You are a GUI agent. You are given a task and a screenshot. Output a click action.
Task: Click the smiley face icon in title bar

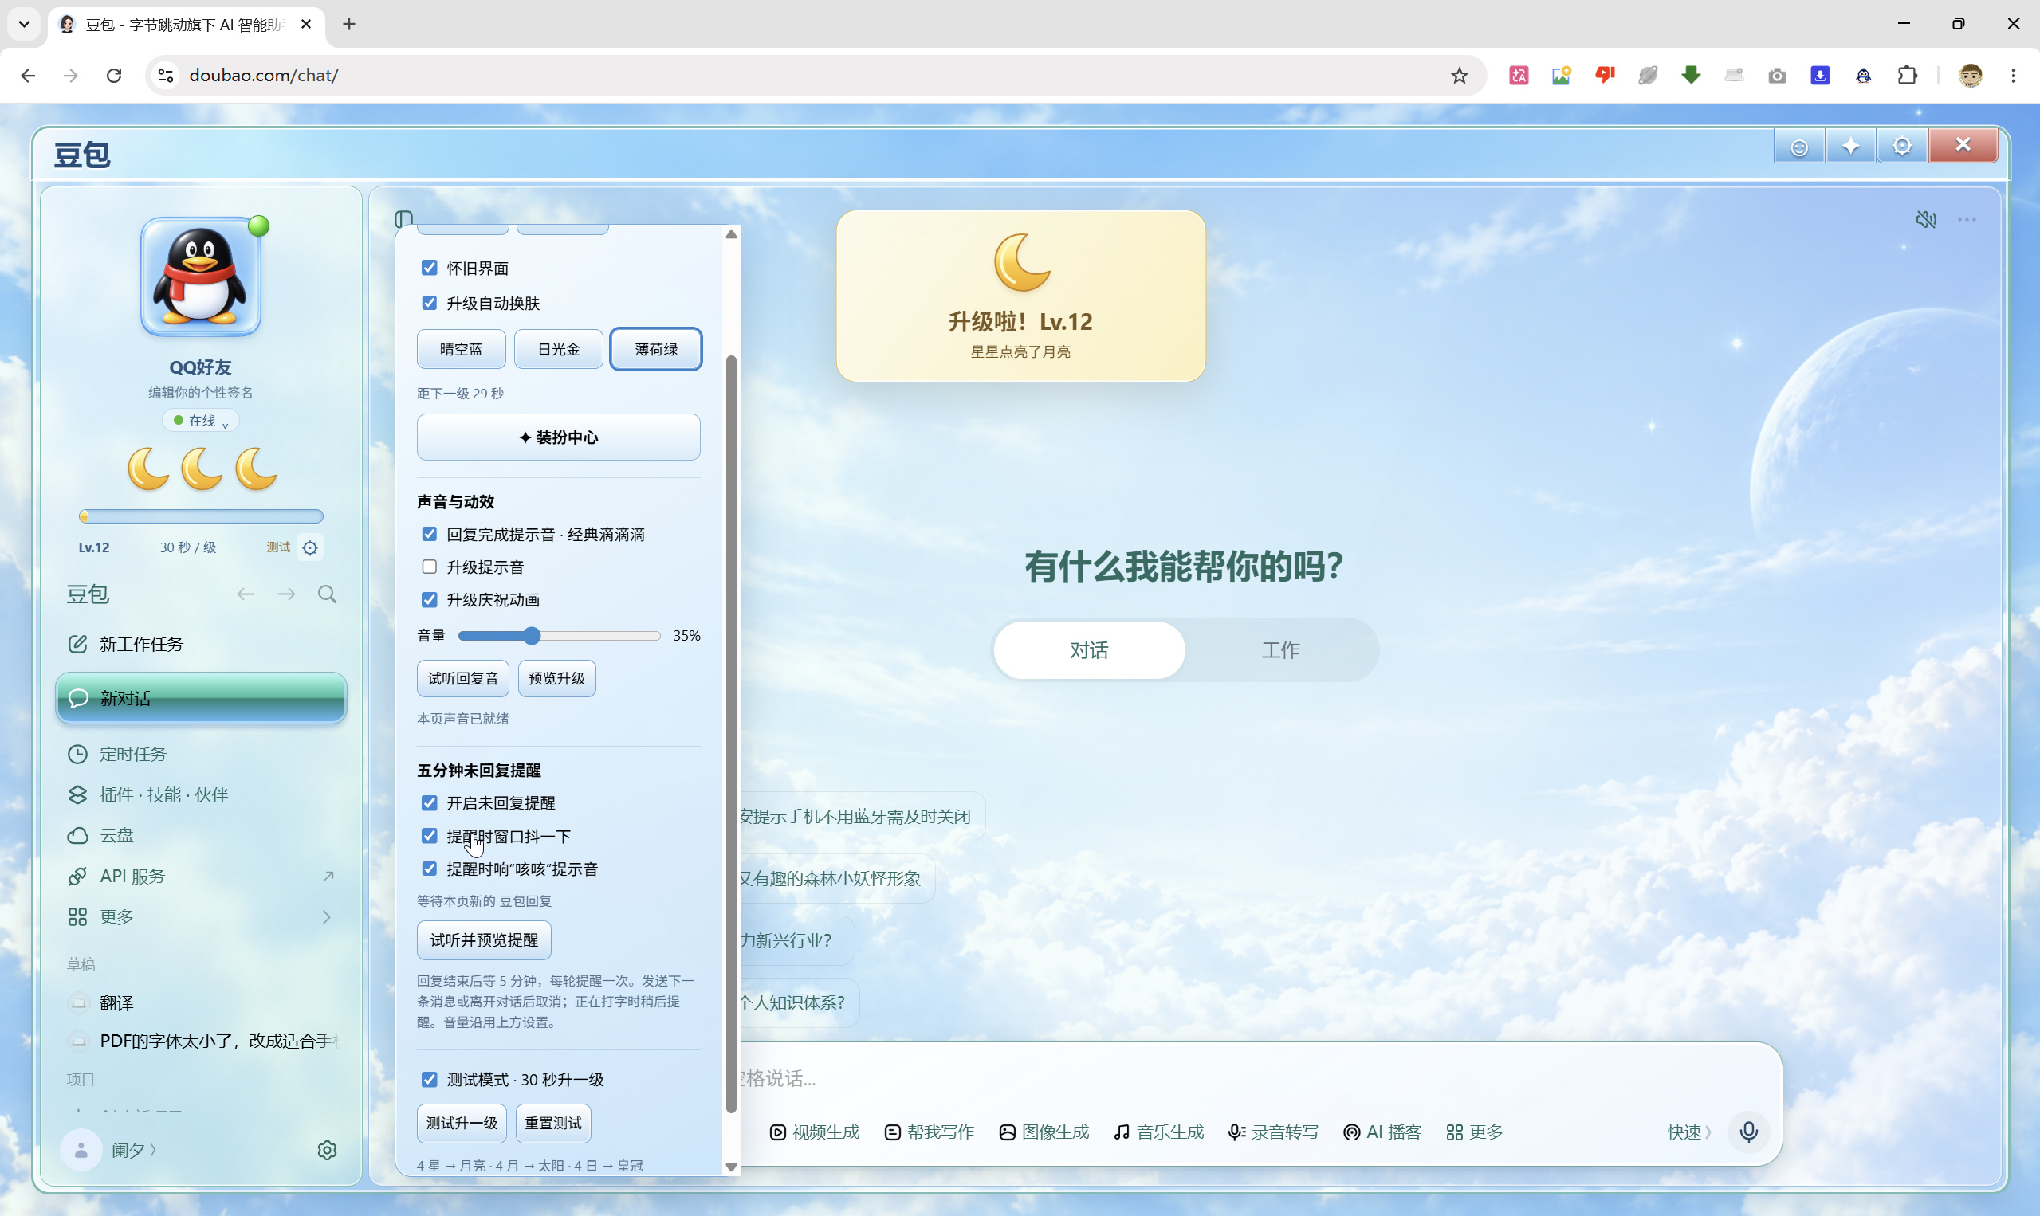(1799, 147)
